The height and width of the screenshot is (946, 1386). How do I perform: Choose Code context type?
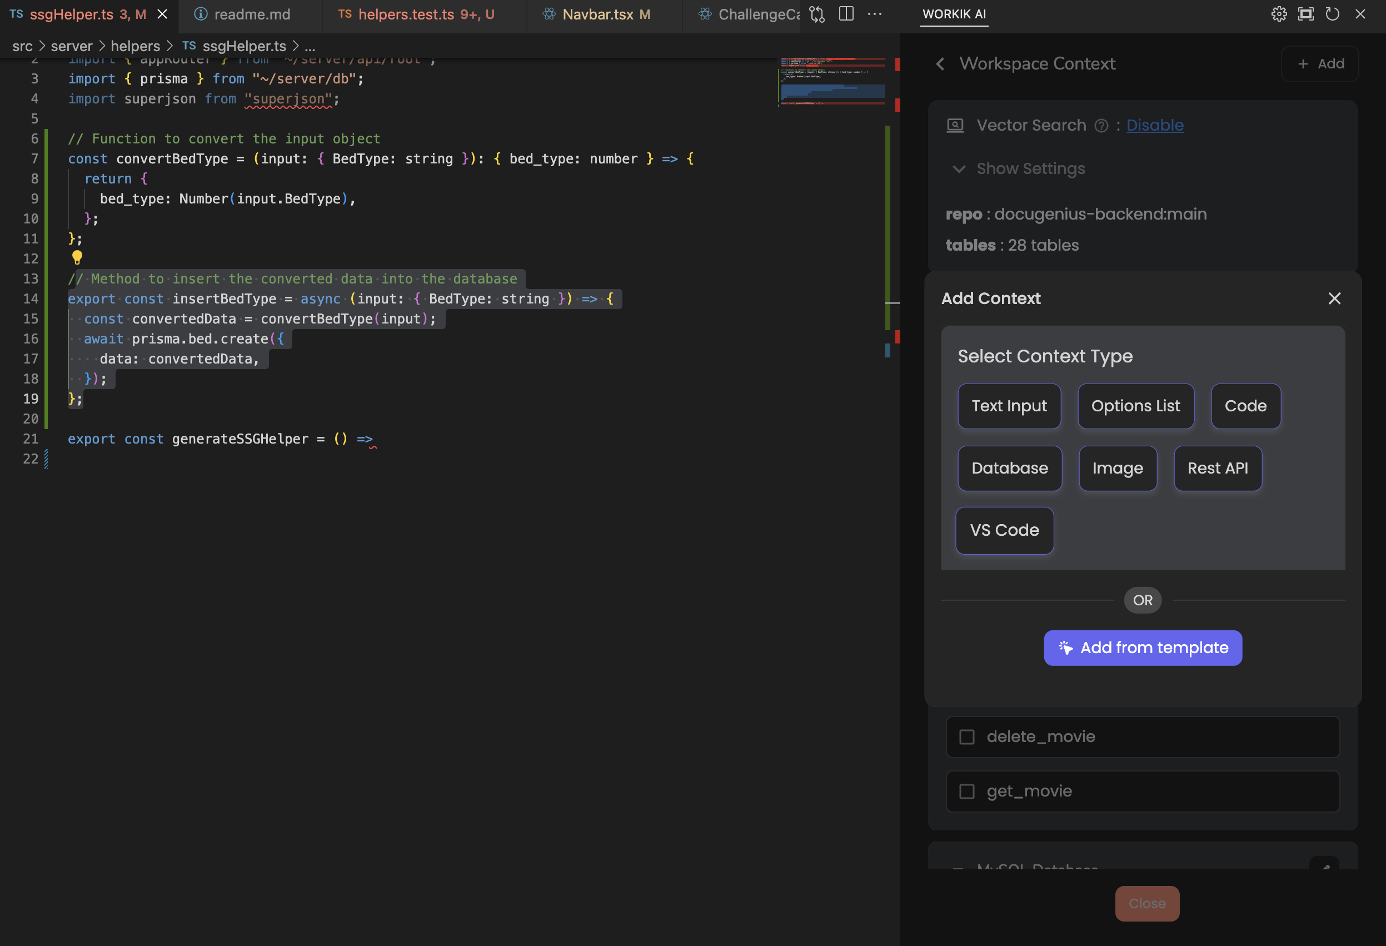(x=1245, y=406)
